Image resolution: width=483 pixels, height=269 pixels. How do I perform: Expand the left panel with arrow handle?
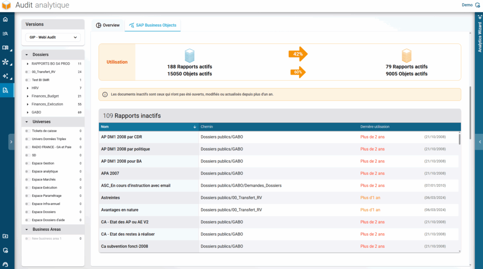point(11,142)
